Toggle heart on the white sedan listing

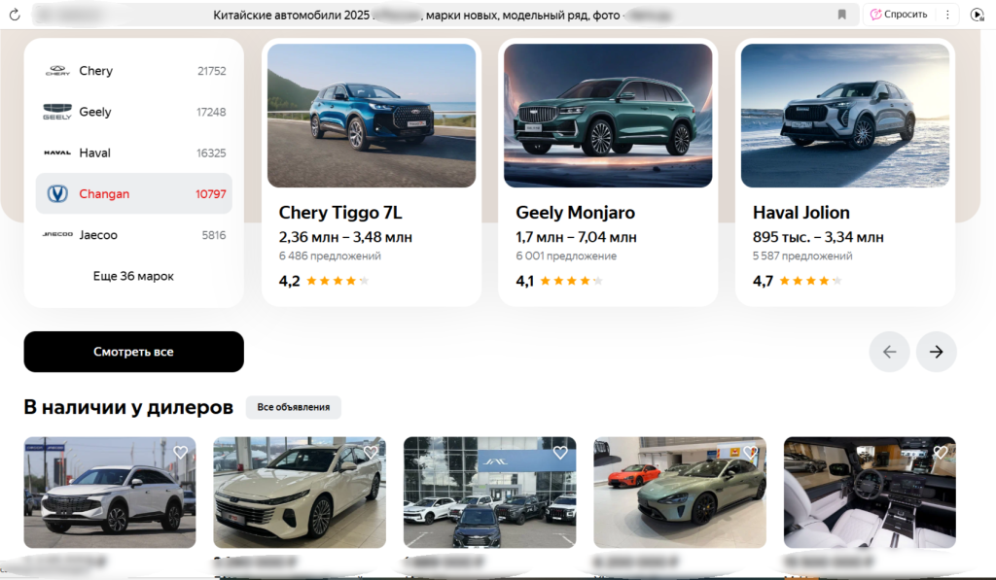(370, 453)
